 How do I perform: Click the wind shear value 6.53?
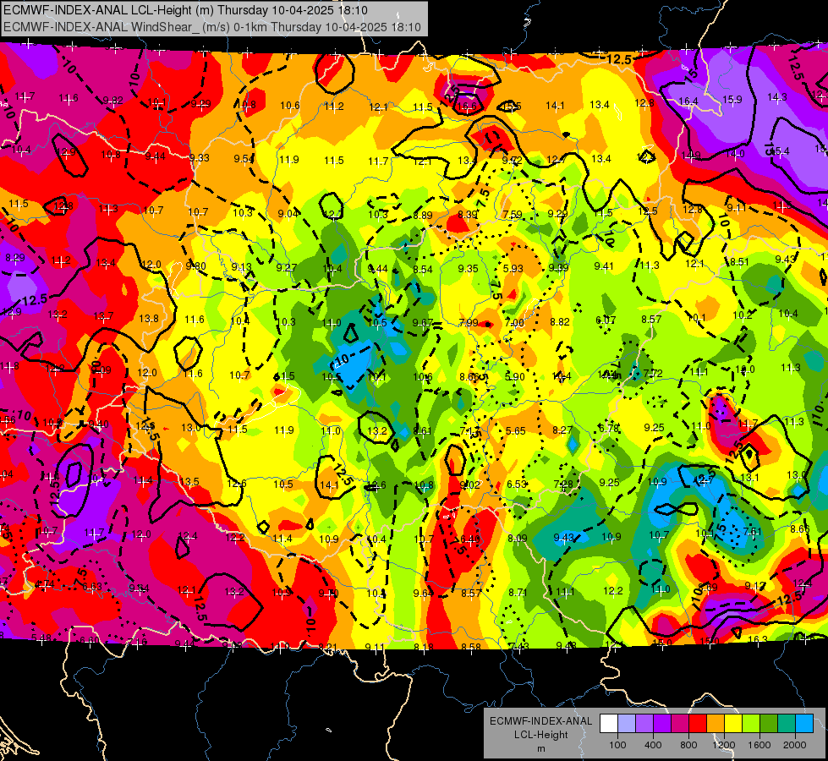pyautogui.click(x=517, y=485)
